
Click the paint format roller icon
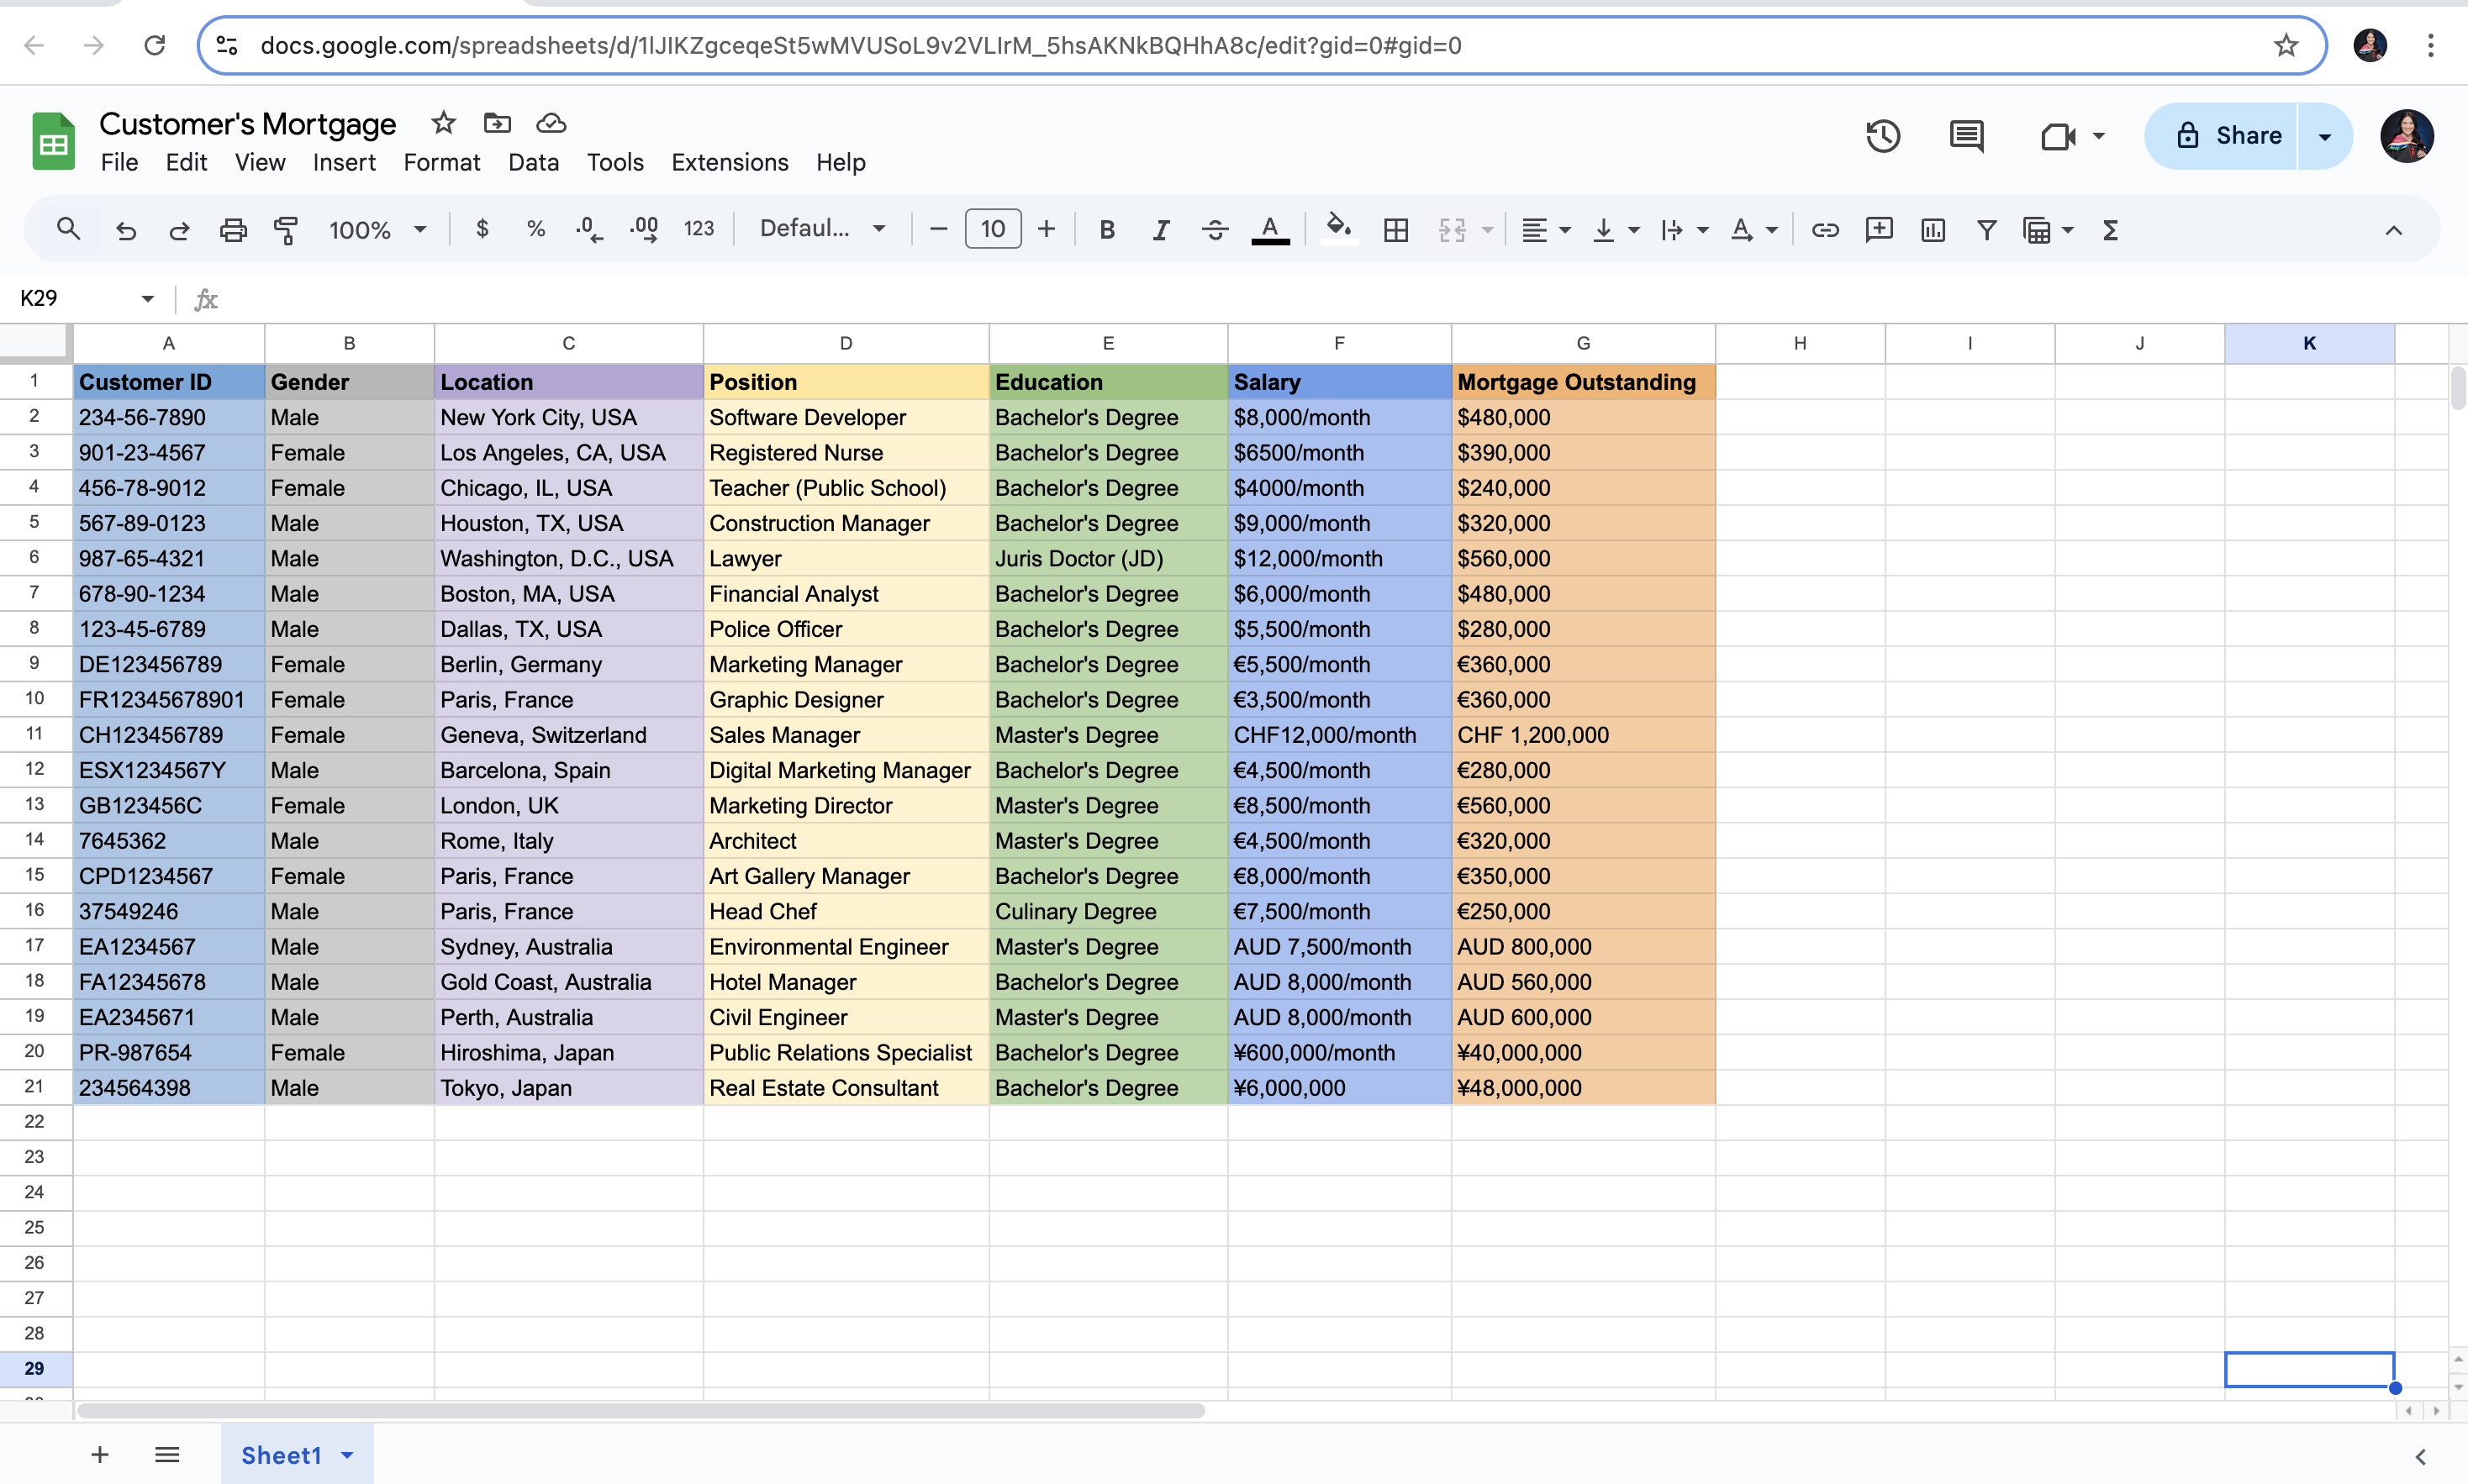click(286, 230)
